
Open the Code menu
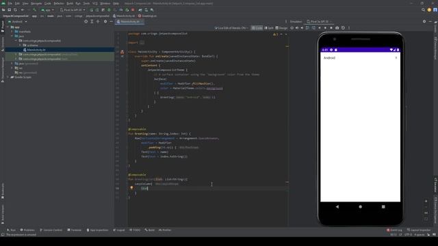(48, 3)
